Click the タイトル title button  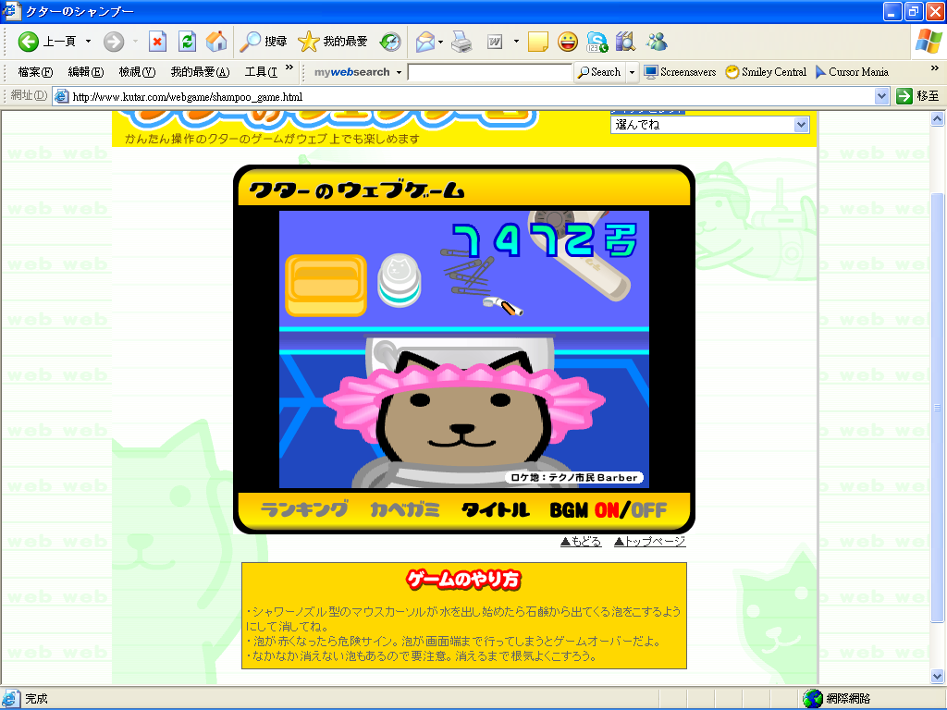(496, 509)
